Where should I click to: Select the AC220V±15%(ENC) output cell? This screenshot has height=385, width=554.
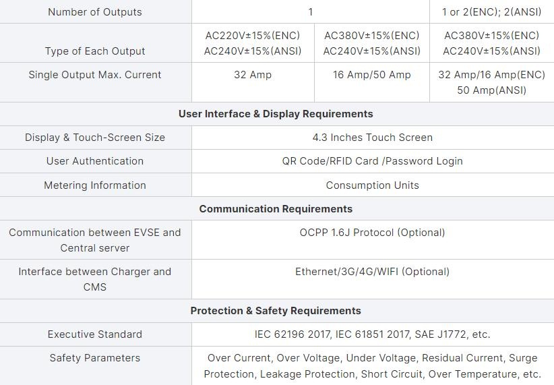253,43
